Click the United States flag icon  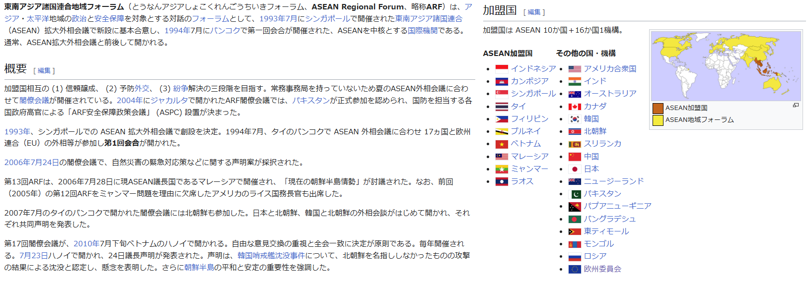pyautogui.click(x=575, y=69)
